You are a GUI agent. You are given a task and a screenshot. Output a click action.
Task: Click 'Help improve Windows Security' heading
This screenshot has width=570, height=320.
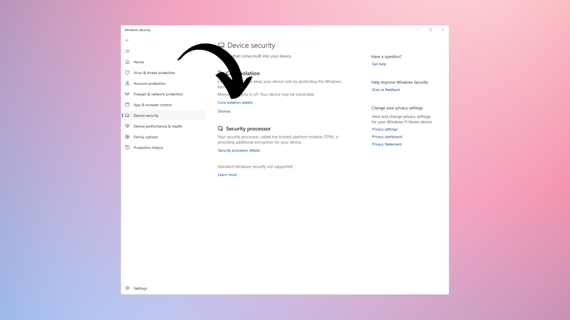coord(400,82)
